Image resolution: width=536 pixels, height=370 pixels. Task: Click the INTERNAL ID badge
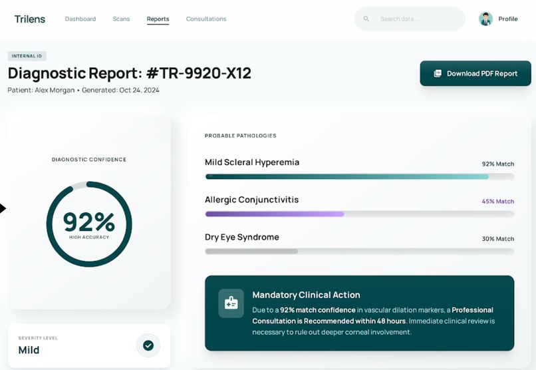(27, 56)
